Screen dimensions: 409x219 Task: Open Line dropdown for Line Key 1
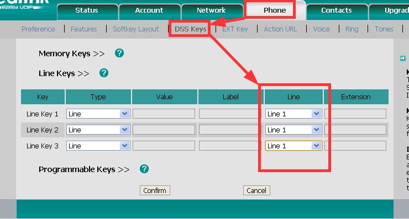click(x=293, y=114)
